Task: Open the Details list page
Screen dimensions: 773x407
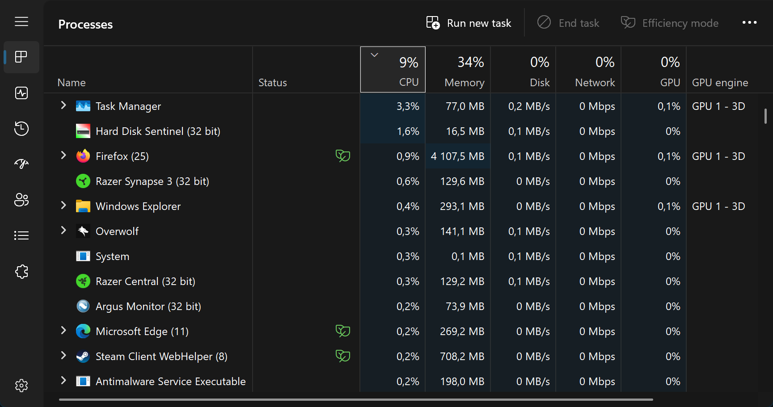Action: [x=21, y=235]
